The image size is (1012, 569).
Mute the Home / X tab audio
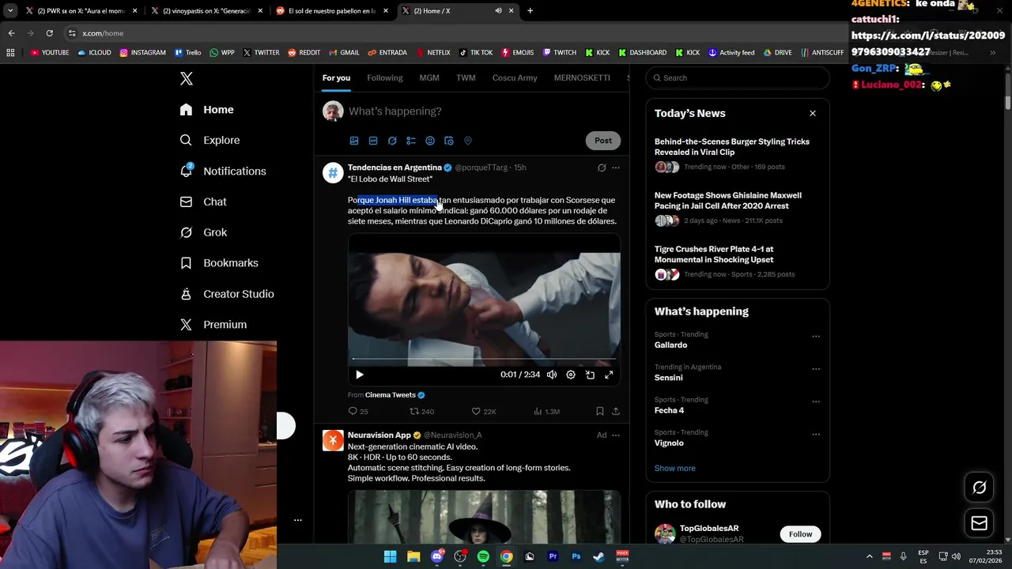pyautogui.click(x=498, y=10)
